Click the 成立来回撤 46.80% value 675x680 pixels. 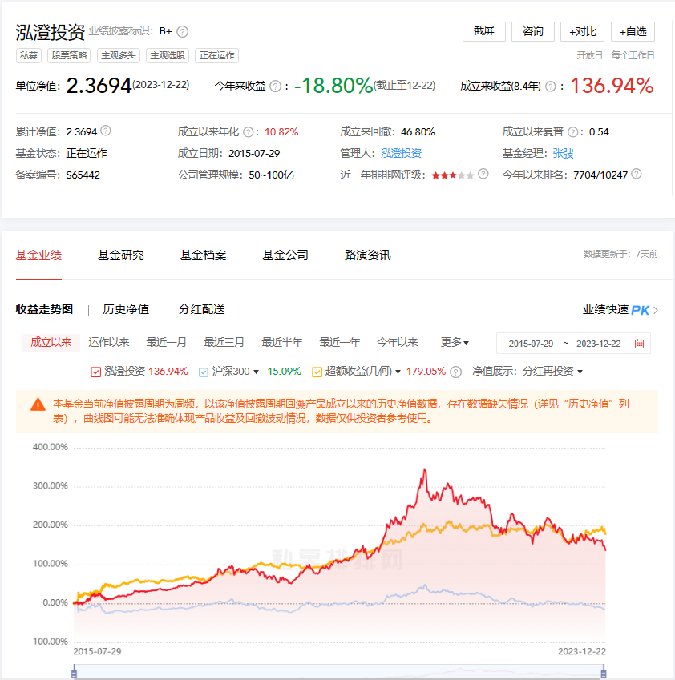418,132
